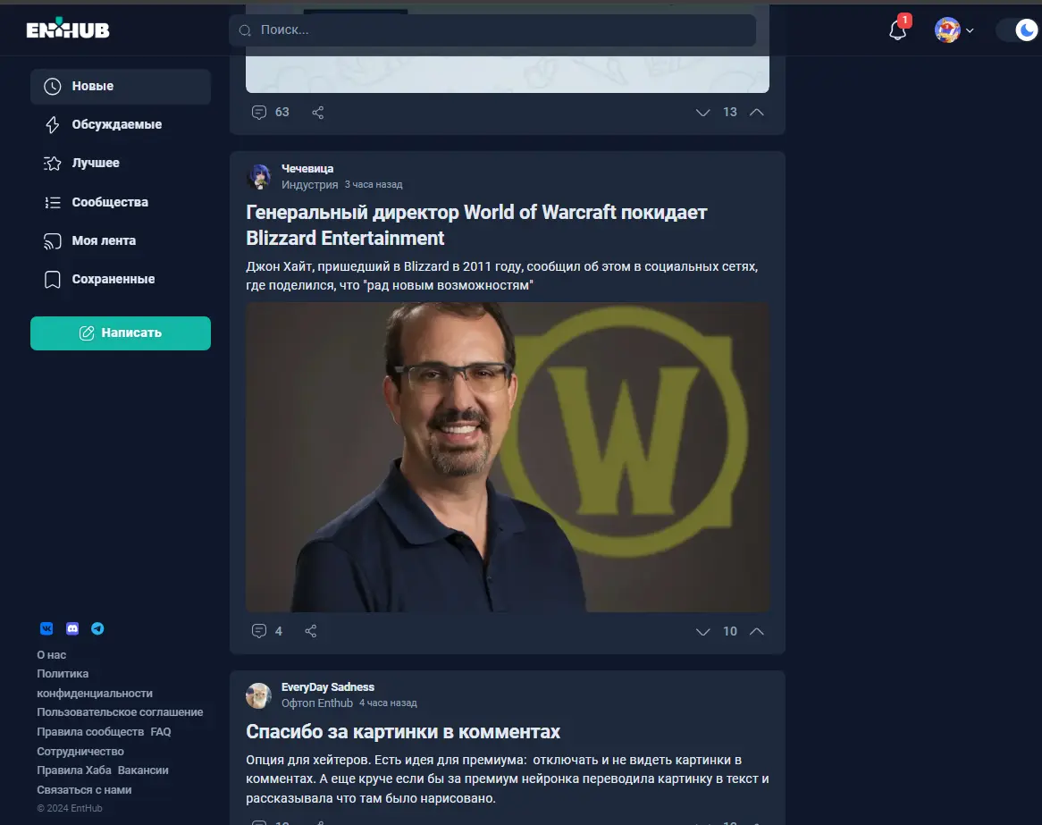1042x825 pixels.
Task: Open Правила сообществ link
Action: pos(89,732)
